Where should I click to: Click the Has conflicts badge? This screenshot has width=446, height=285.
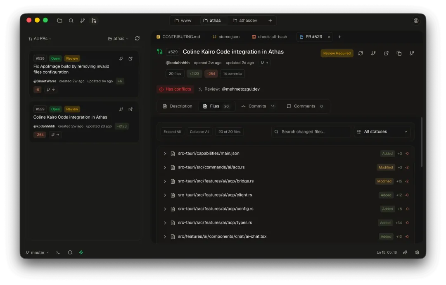175,89
